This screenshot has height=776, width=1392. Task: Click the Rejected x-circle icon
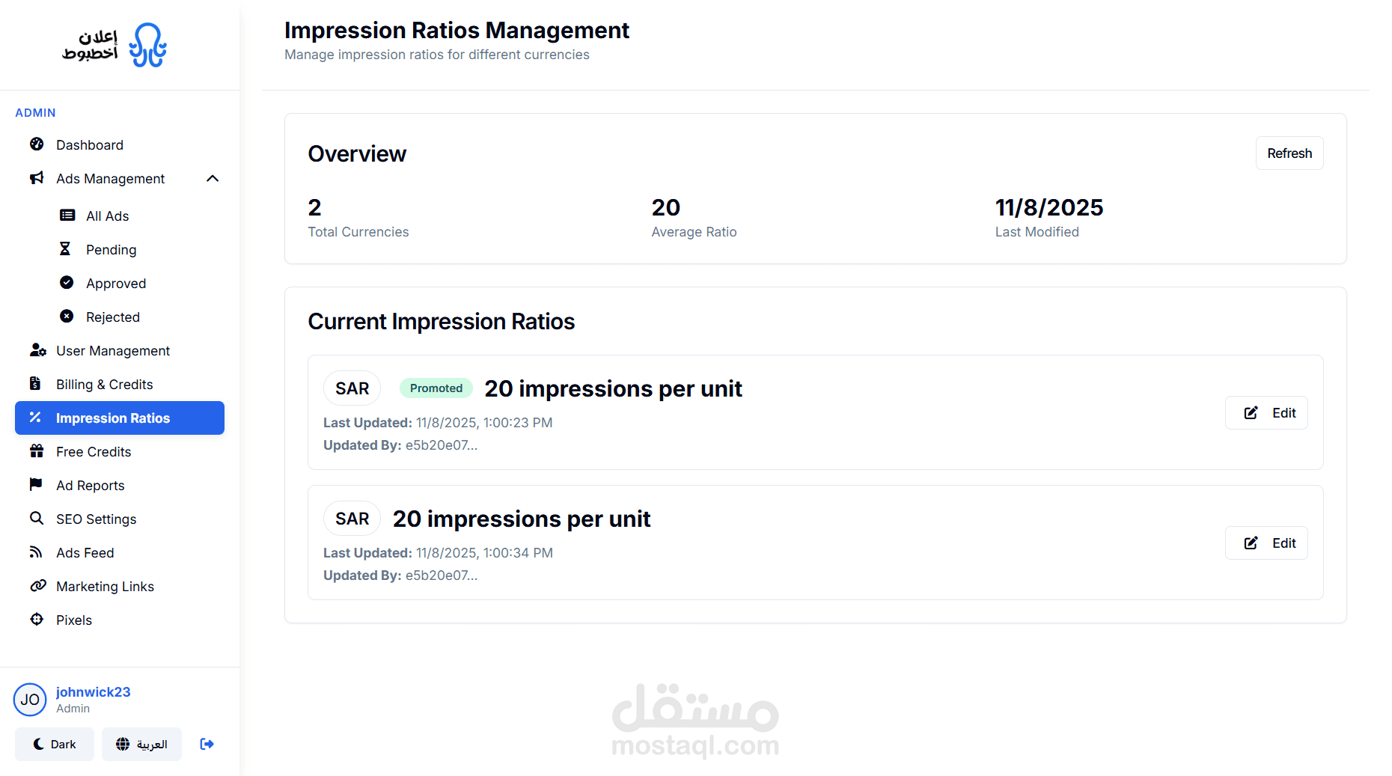tap(67, 316)
